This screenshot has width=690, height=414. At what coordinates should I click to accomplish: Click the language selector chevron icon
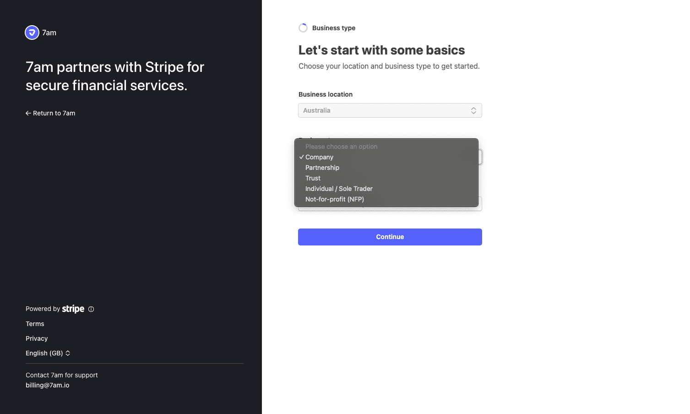pos(68,353)
